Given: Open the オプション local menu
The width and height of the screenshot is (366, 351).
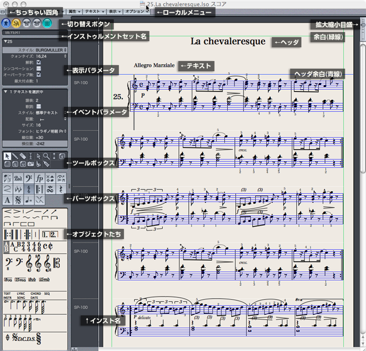Looking at the screenshot, I should [x=137, y=11].
